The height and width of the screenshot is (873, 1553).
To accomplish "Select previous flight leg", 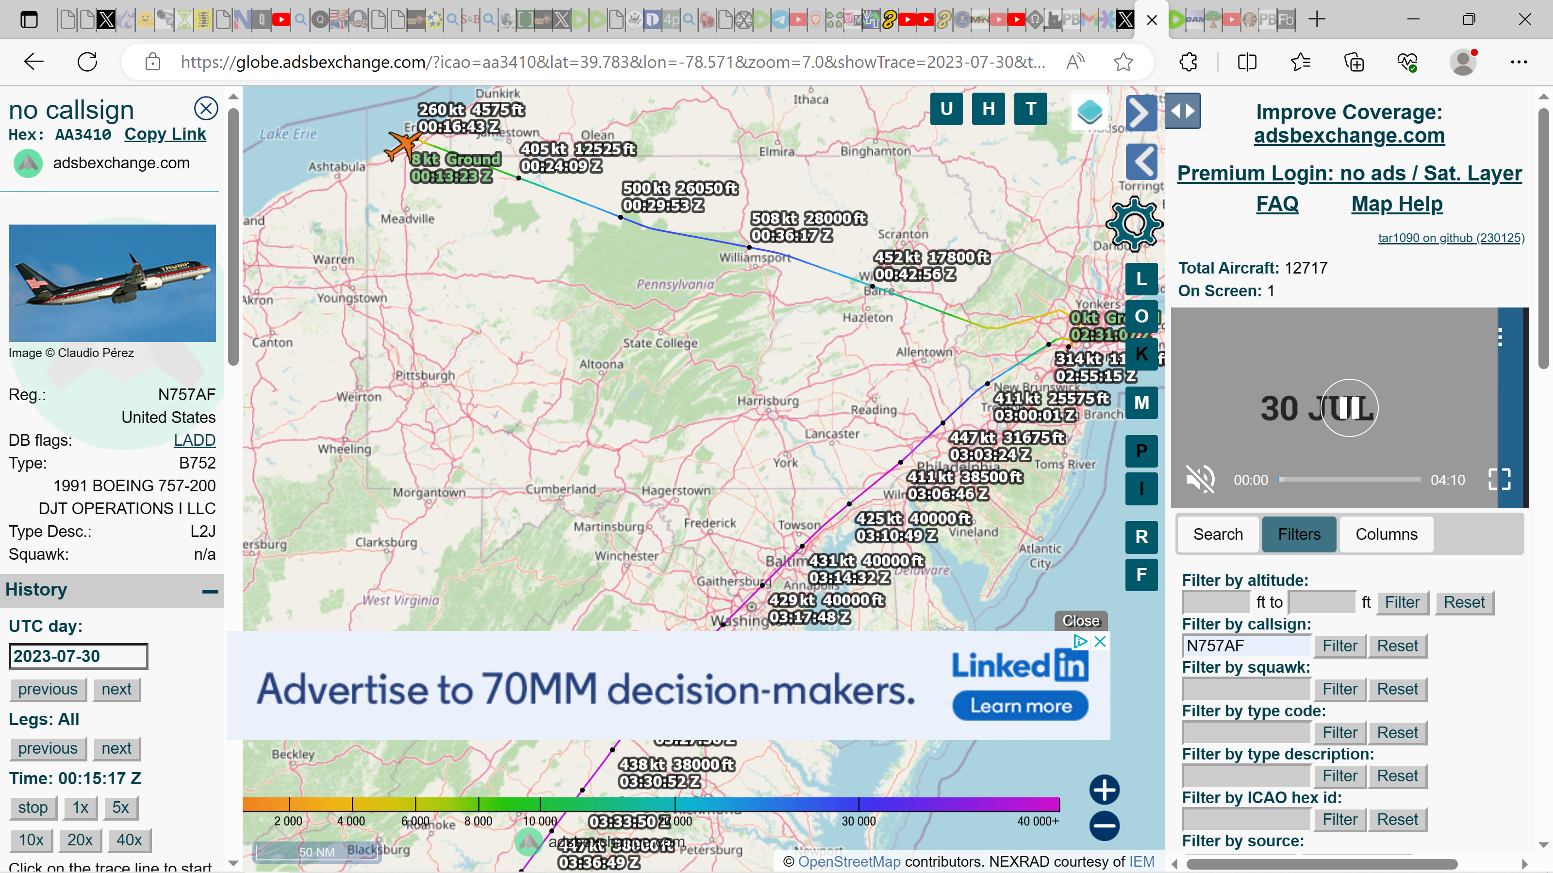I will click(x=48, y=749).
